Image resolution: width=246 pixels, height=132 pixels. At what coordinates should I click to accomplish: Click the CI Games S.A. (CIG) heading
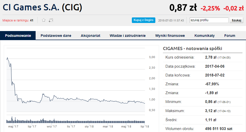tap(42, 7)
